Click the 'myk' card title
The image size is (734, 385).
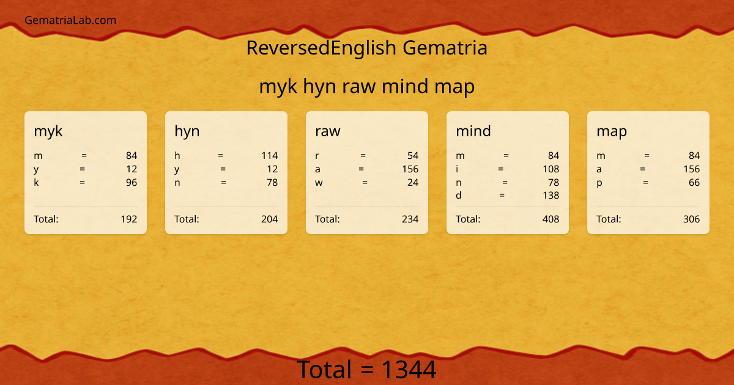pyautogui.click(x=48, y=131)
